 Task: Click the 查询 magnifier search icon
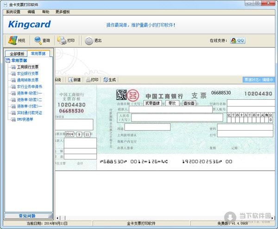(38, 41)
